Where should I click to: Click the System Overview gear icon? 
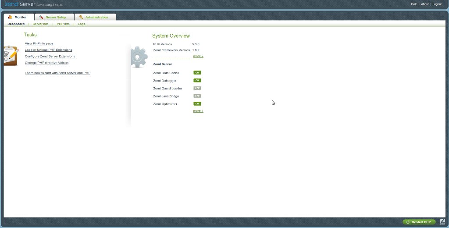(139, 57)
